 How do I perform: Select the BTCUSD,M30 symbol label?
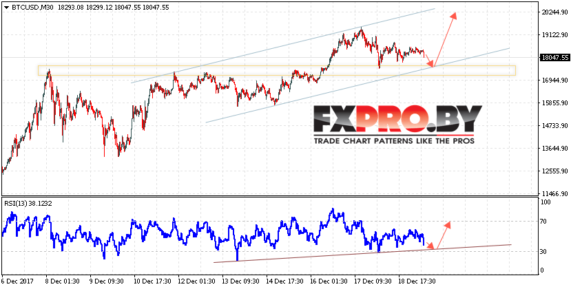coord(32,7)
